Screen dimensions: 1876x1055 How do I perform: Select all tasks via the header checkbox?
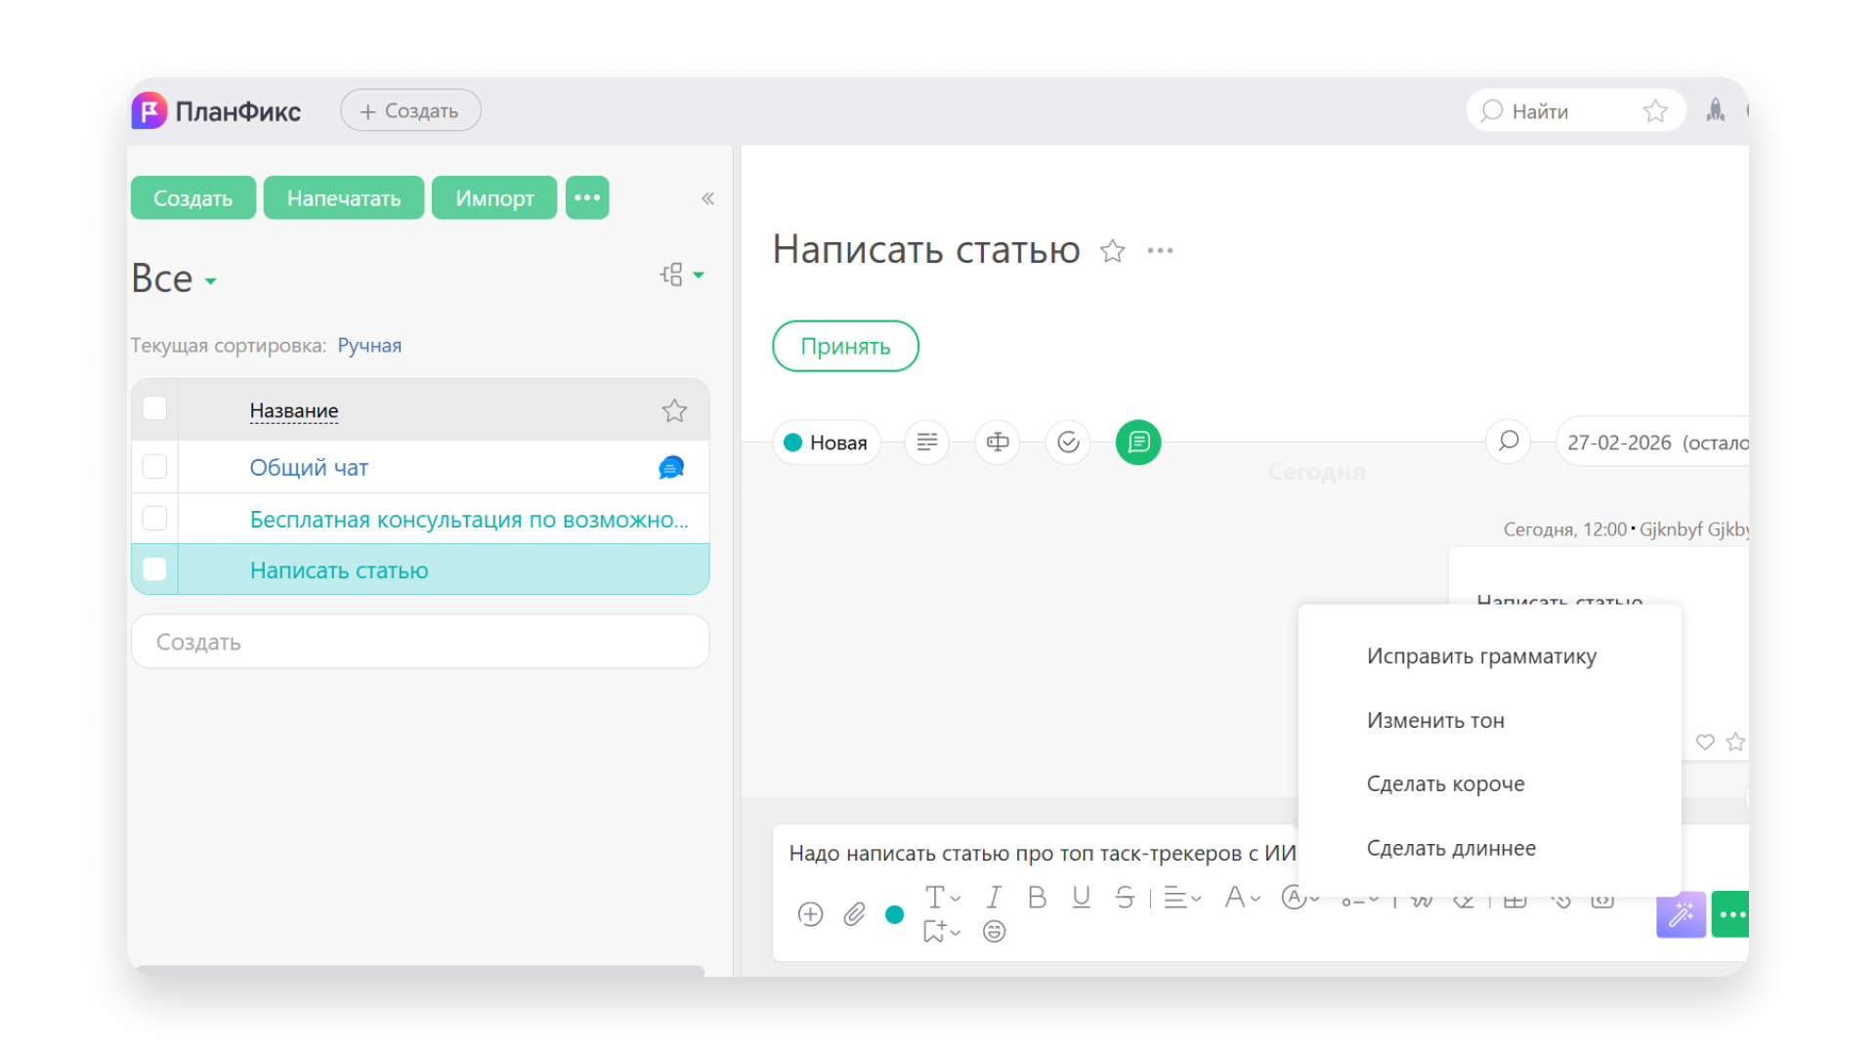[x=153, y=409]
